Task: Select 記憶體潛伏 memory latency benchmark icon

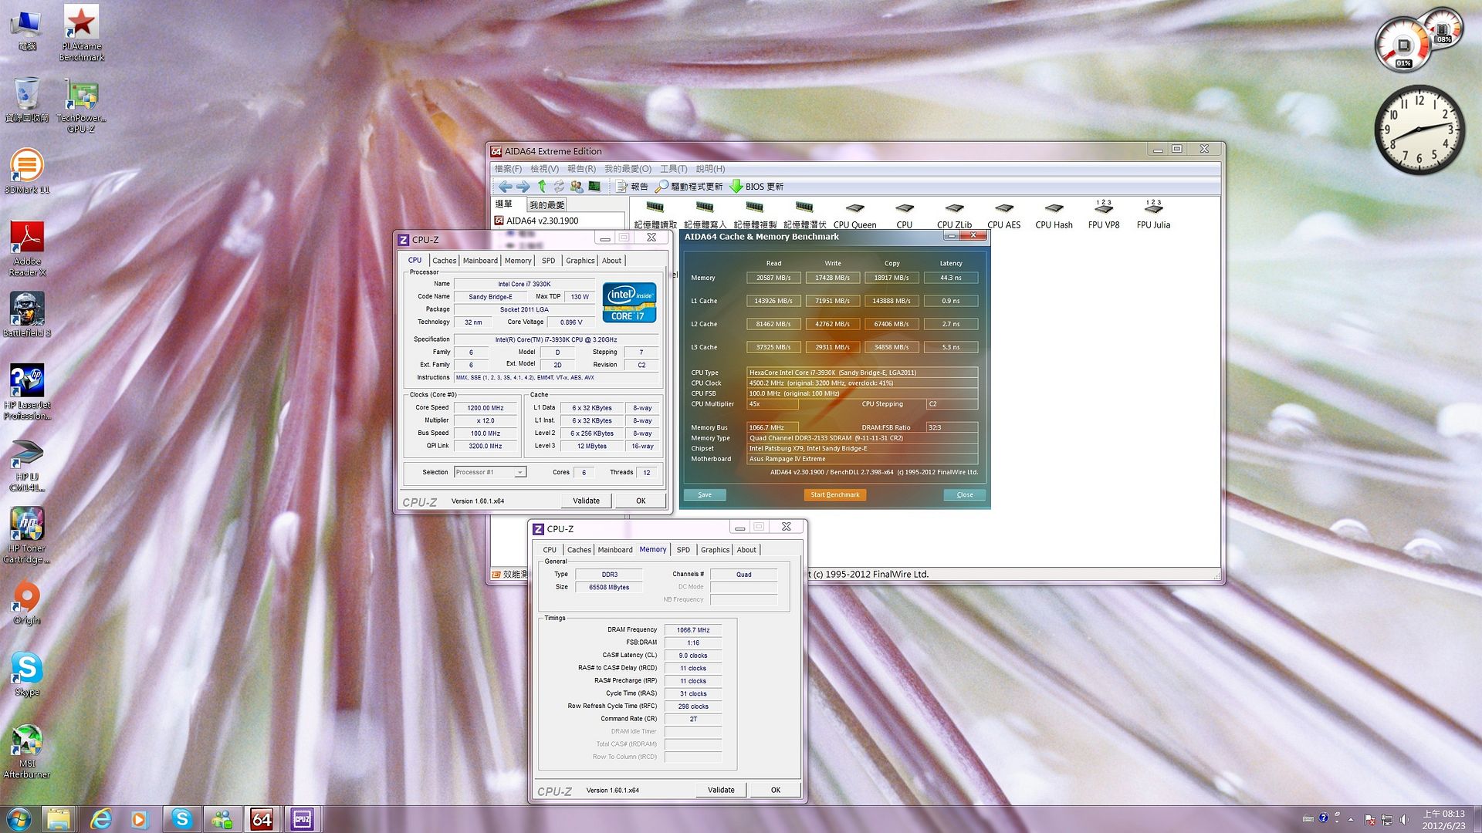Action: tap(804, 215)
